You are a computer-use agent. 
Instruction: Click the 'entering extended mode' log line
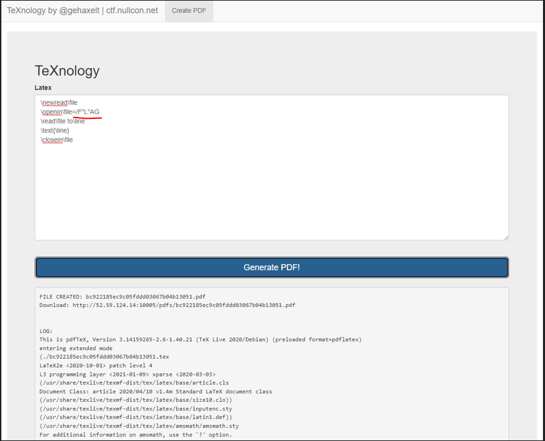(76, 348)
